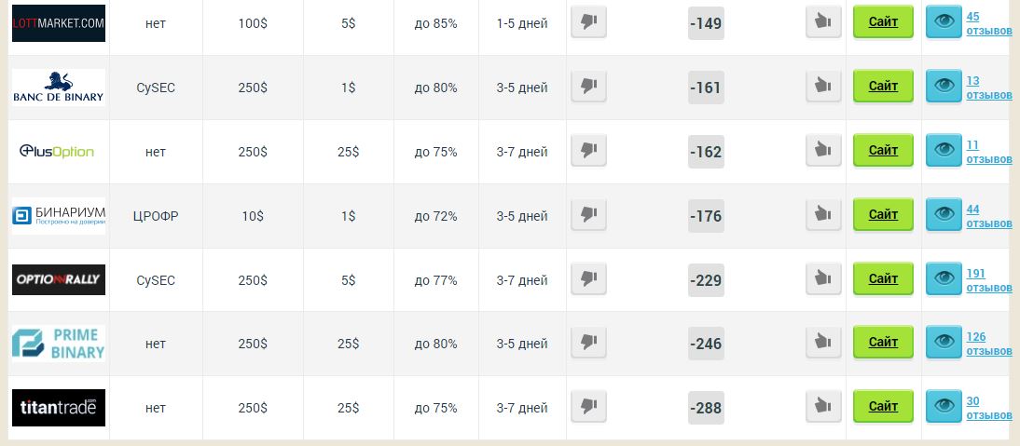Viewport: 1020px width, 446px height.
Task: Open eye icon for OptionRally reviews
Action: tap(944, 278)
